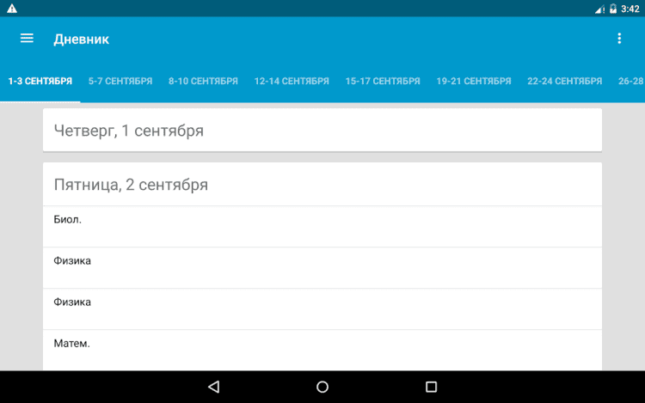Click the Пятница, 2 сентября header
The height and width of the screenshot is (403, 645).
[x=322, y=185]
